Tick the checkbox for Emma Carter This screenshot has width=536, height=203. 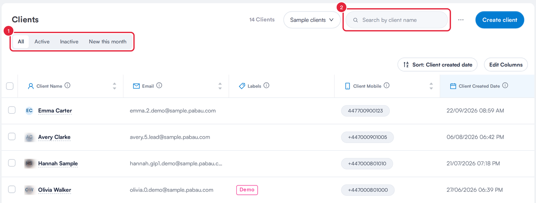pyautogui.click(x=12, y=110)
